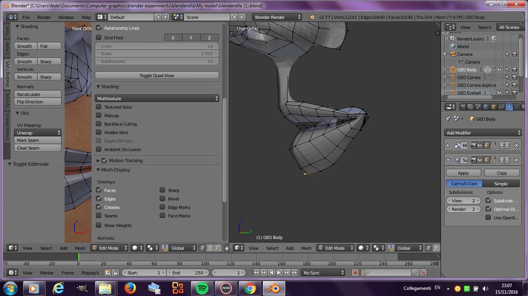The width and height of the screenshot is (528, 296).
Task: Enable the Textured Solid checkbox
Action: (99, 107)
